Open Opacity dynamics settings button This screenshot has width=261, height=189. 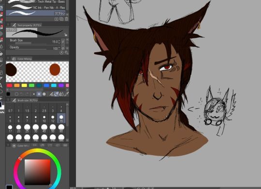point(63,48)
